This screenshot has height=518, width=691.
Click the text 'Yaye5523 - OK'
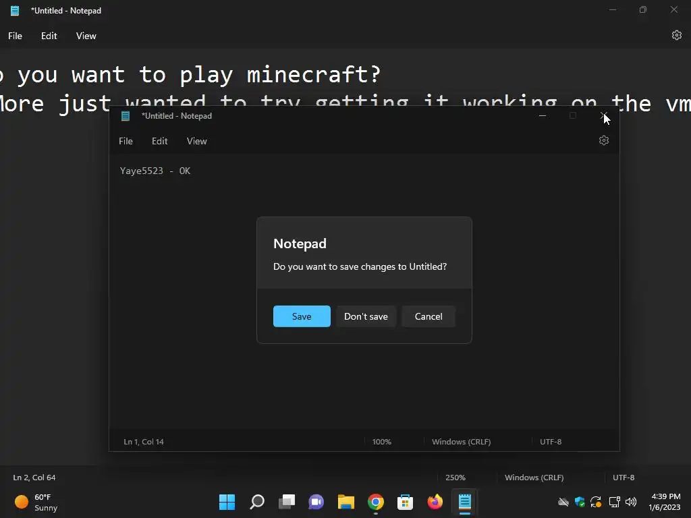155,171
